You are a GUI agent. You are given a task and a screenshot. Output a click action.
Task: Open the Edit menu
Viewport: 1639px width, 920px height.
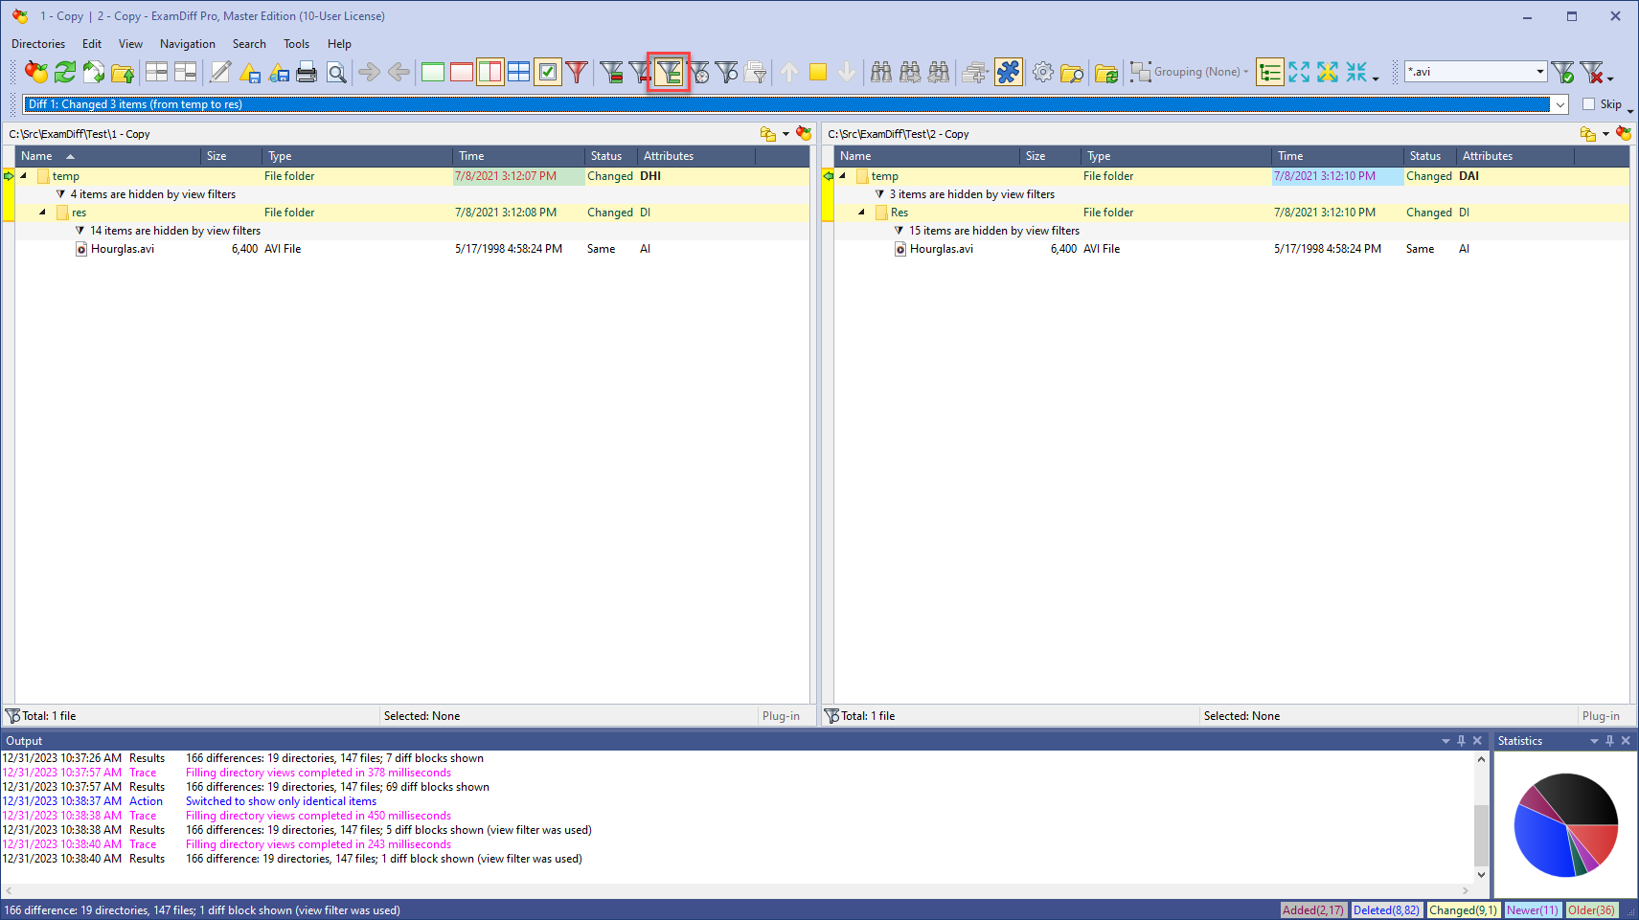tap(92, 44)
